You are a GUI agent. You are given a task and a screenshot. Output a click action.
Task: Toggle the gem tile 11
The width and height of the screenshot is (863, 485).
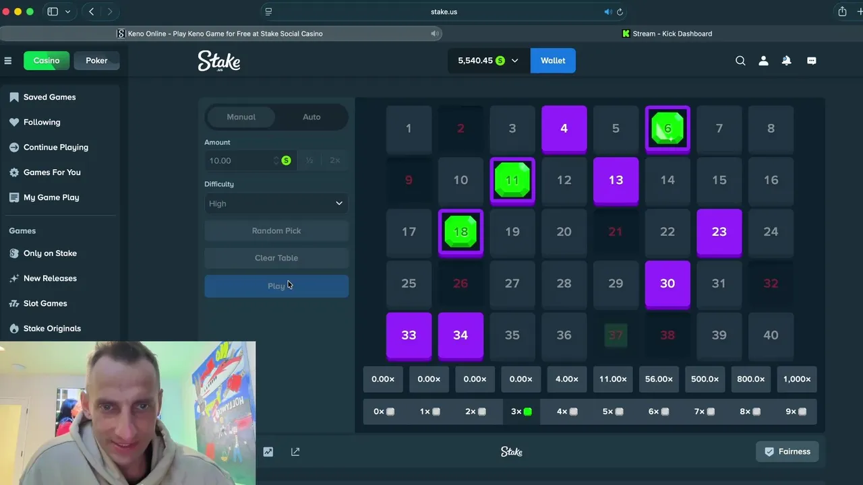pyautogui.click(x=512, y=181)
